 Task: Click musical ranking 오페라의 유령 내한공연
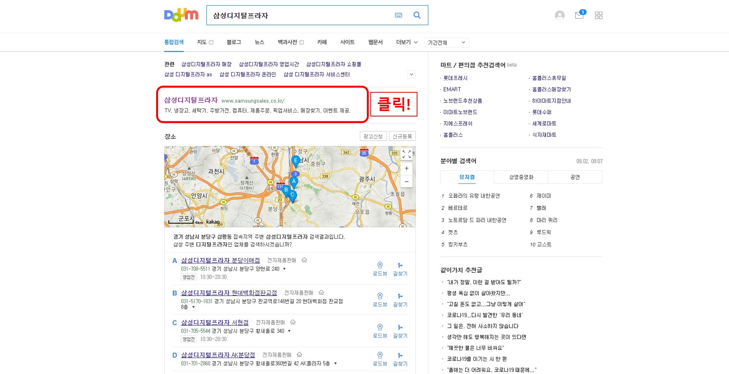pyautogui.click(x=474, y=196)
